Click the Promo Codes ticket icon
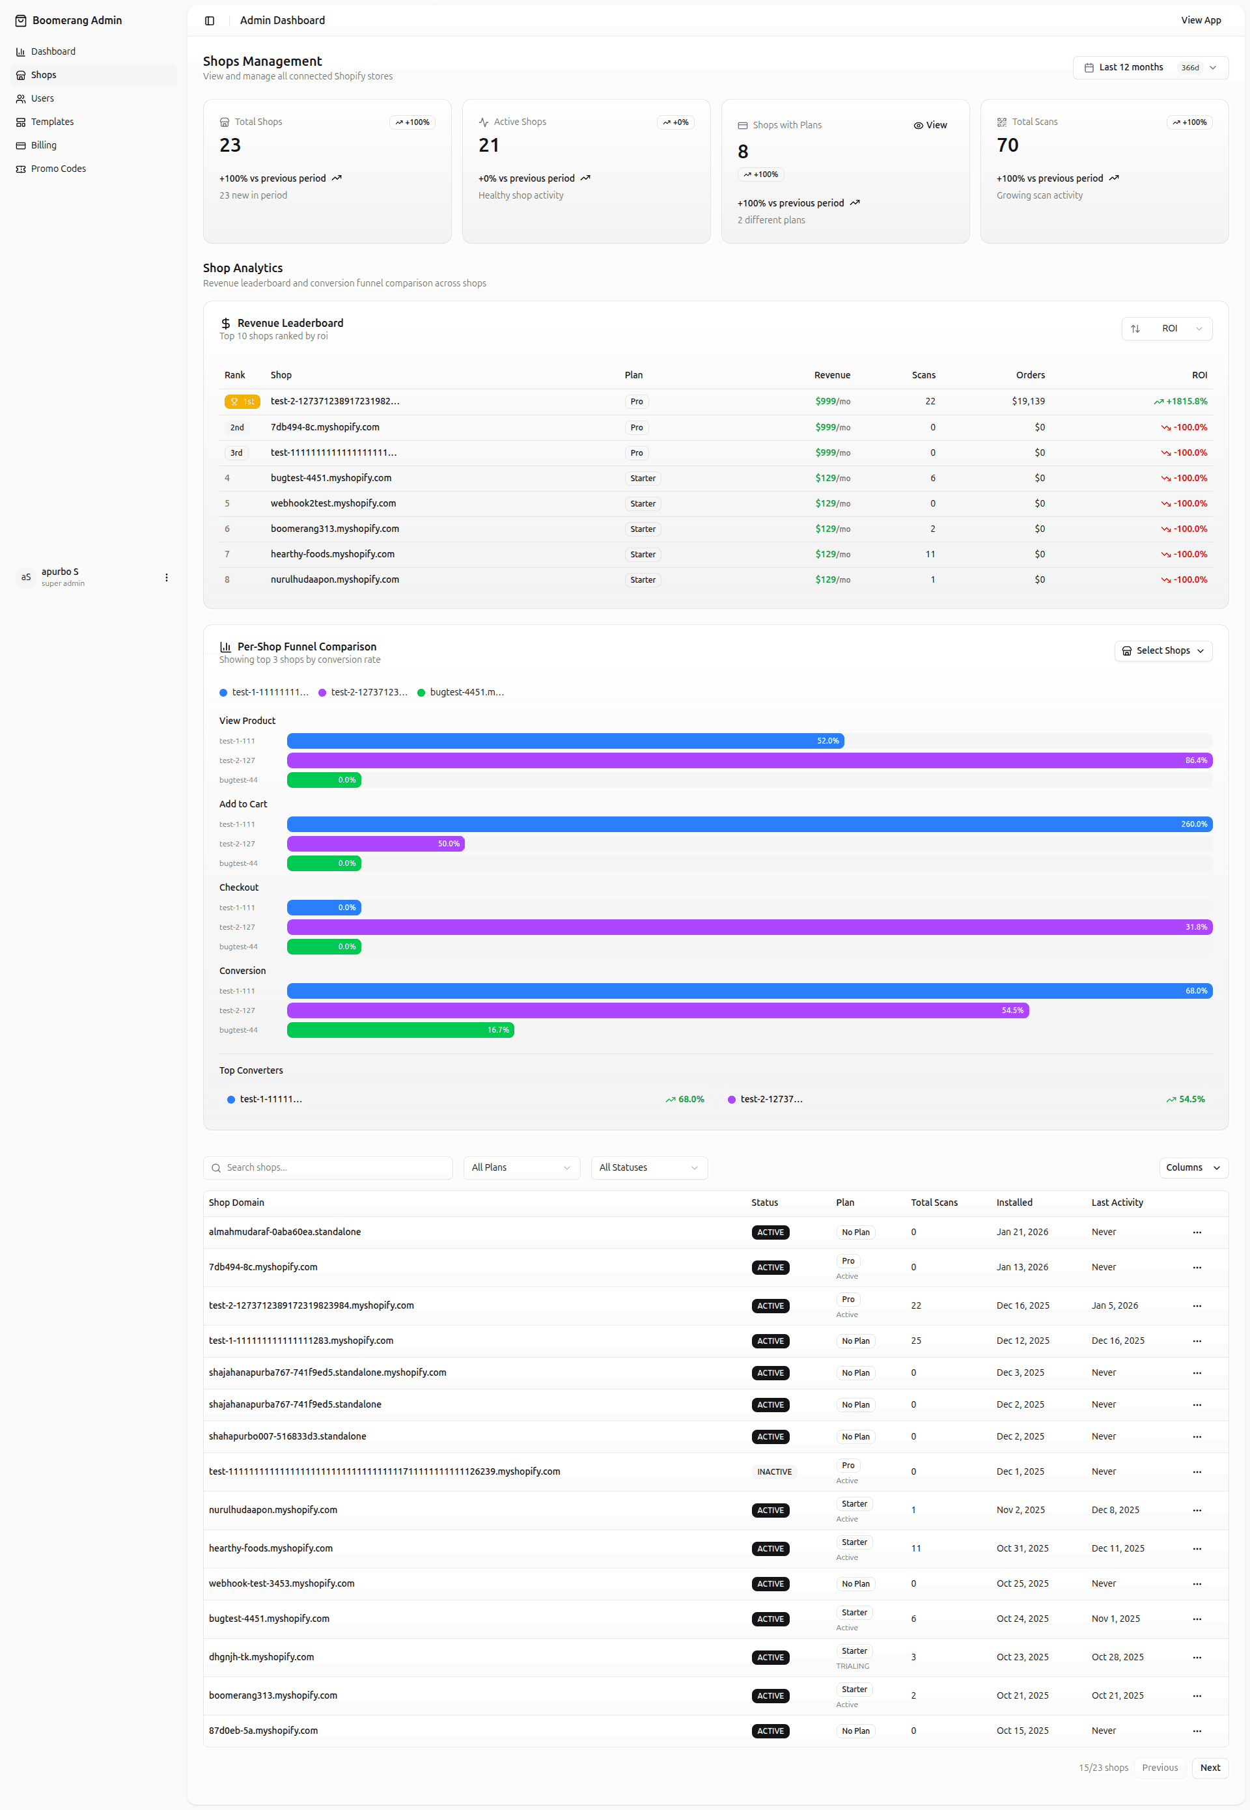This screenshot has width=1250, height=1810. click(21, 169)
